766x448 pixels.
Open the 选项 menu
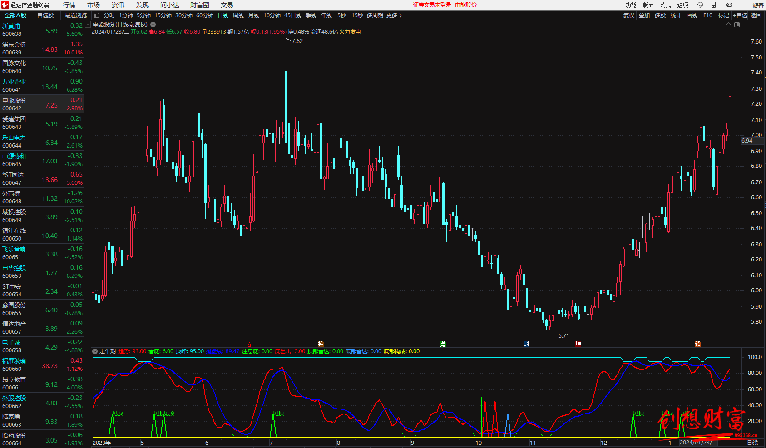(x=682, y=5)
